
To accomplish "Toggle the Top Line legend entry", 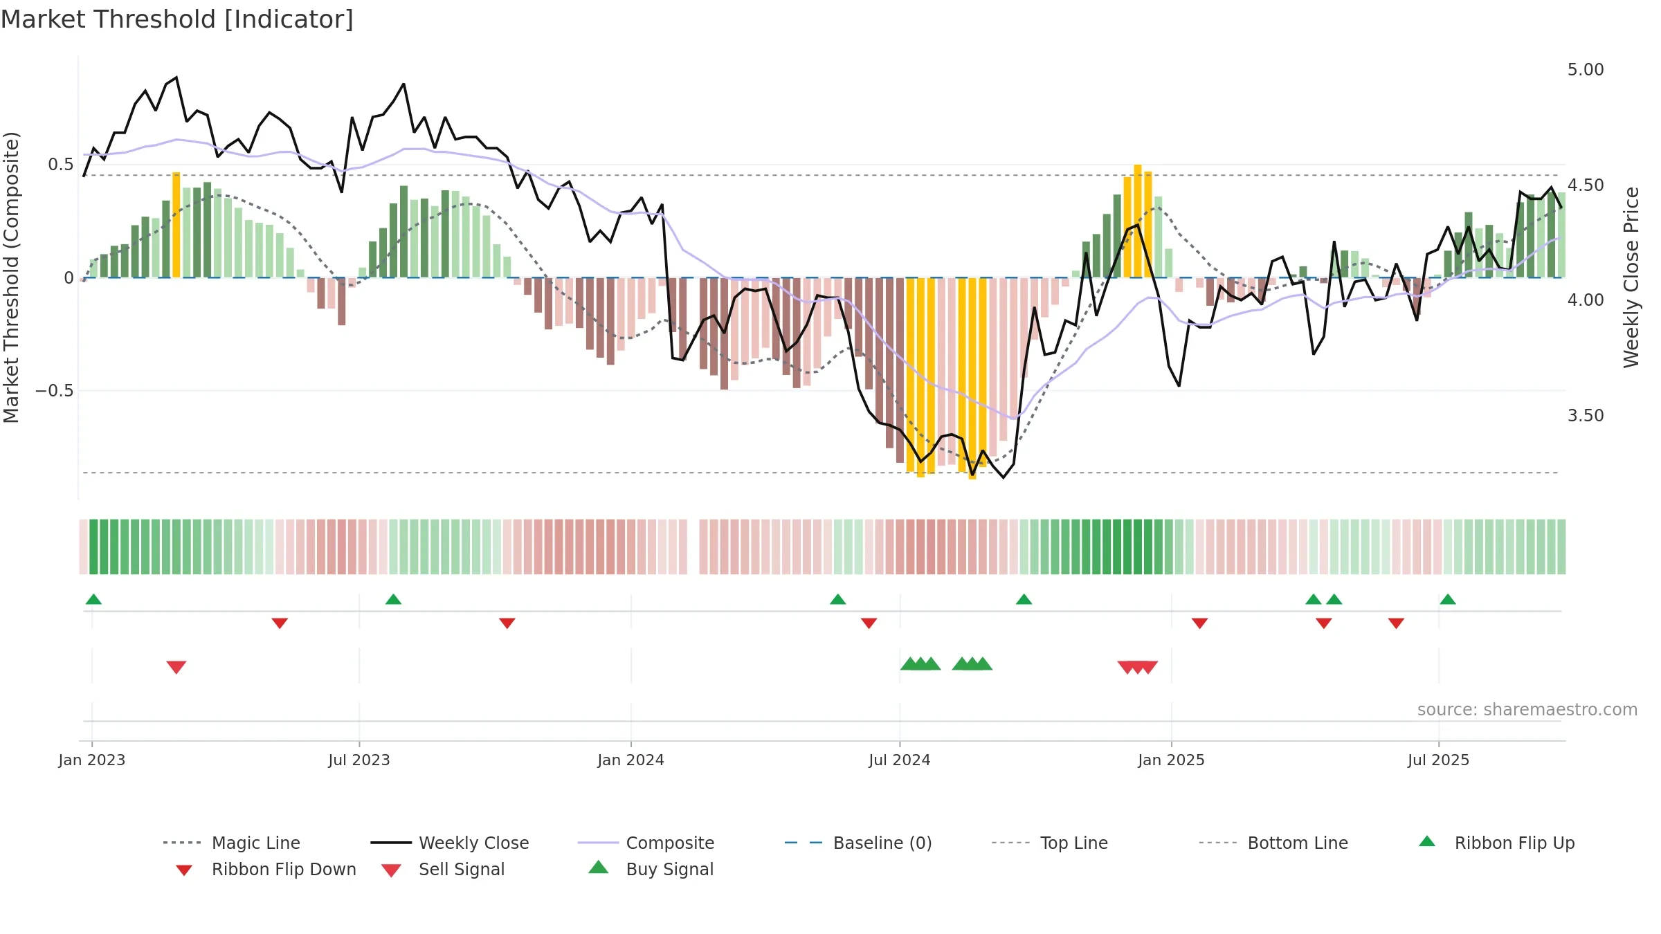I will (x=1049, y=843).
